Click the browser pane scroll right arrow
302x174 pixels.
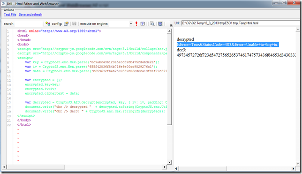pos(293,168)
